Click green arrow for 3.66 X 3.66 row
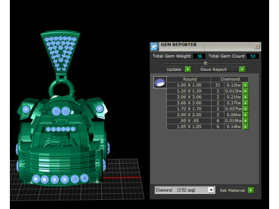Screen dimensions: 279x209 click(x=246, y=103)
